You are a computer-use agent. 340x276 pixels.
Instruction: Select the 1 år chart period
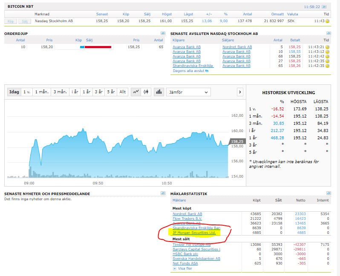[86, 92]
